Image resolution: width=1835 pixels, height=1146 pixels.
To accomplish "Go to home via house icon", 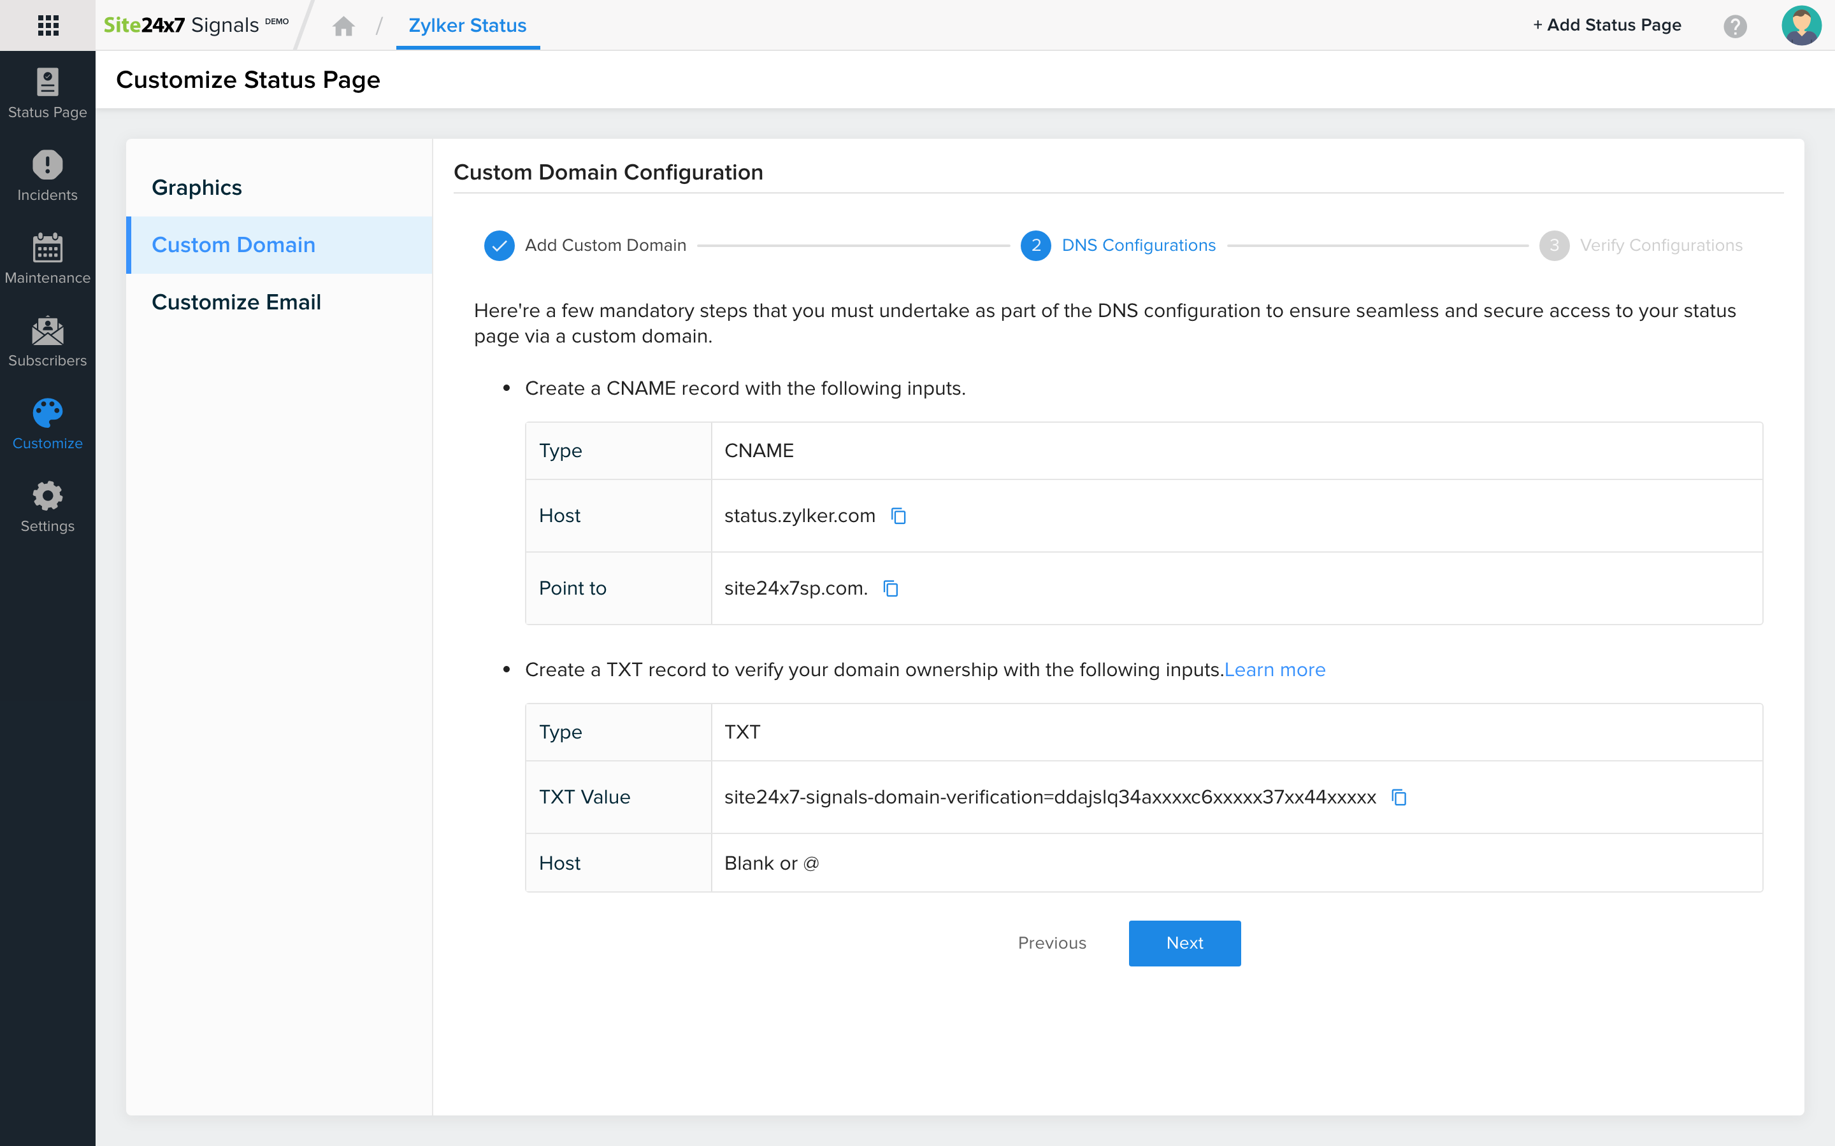I will coord(343,25).
